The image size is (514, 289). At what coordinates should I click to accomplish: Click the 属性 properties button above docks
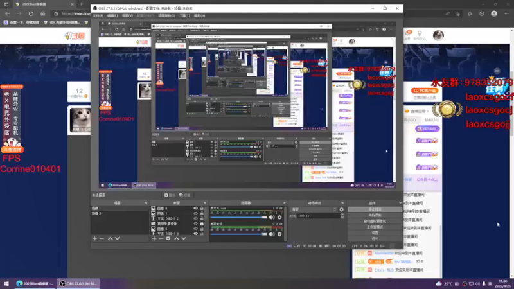tap(170, 195)
